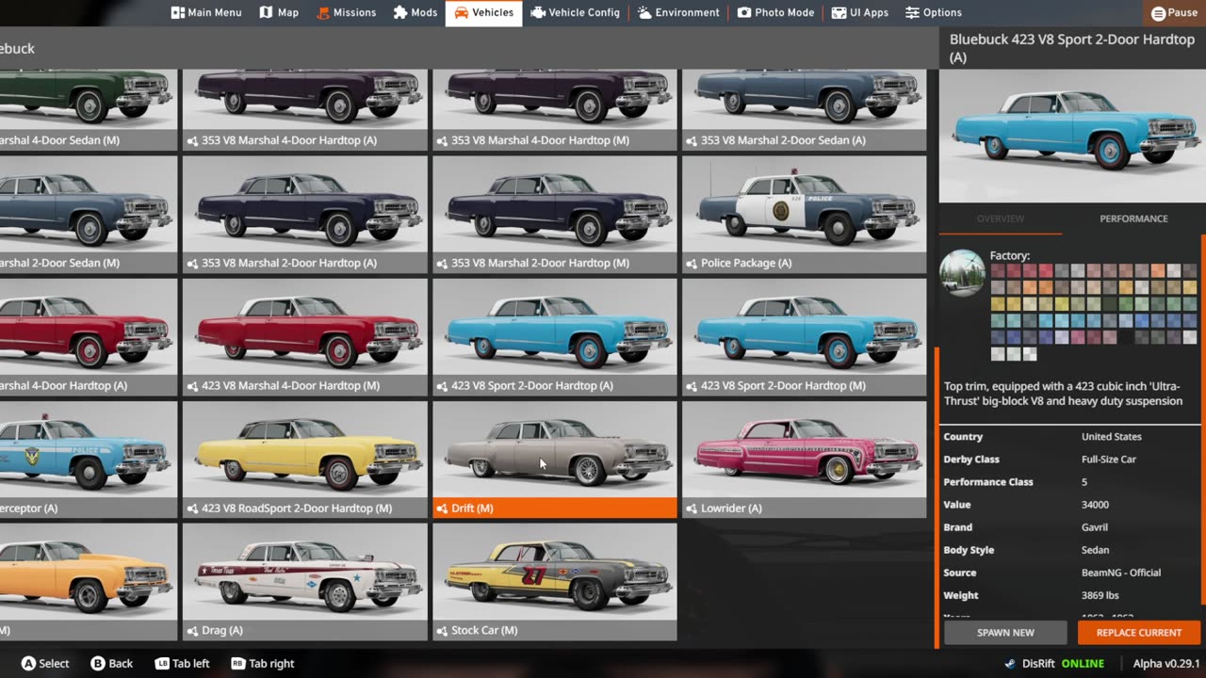Viewport: 1206px width, 678px height.
Task: Click the round environment preview sphere
Action: coord(962,273)
